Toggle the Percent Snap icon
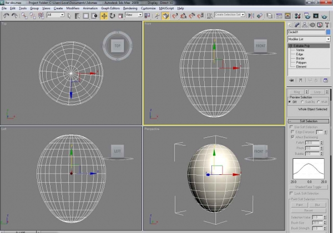Image resolution: width=333 pixels, height=233 pixels. (192, 16)
